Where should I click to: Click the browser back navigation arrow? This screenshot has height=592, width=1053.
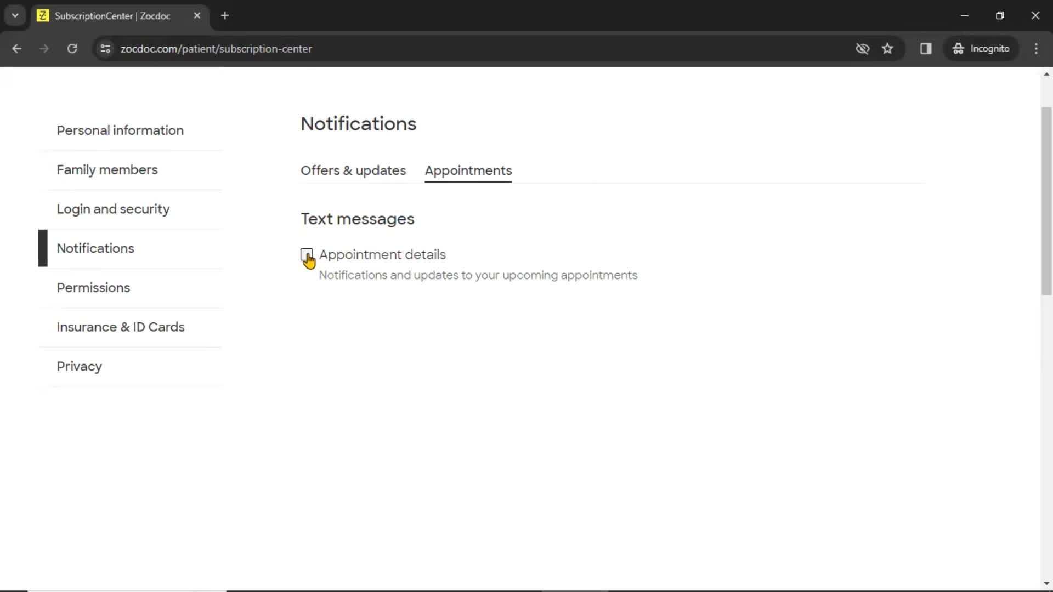(x=16, y=48)
